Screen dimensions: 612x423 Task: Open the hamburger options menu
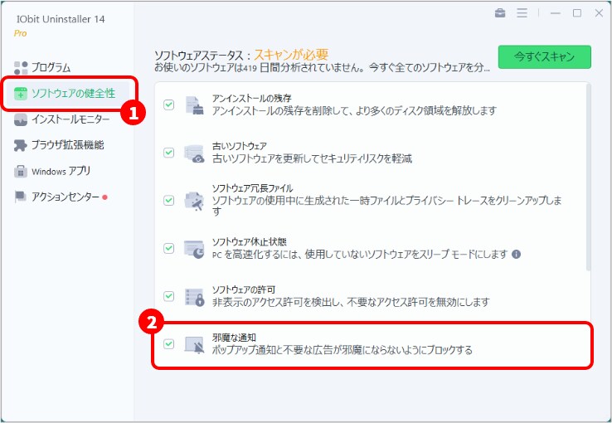pos(522,13)
